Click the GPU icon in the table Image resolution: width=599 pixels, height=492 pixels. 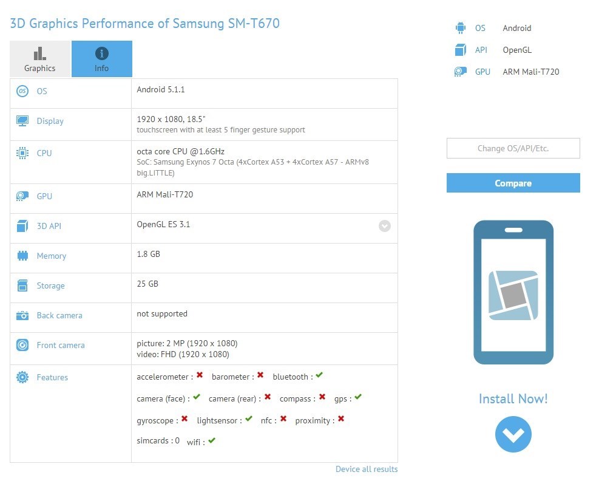(22, 196)
